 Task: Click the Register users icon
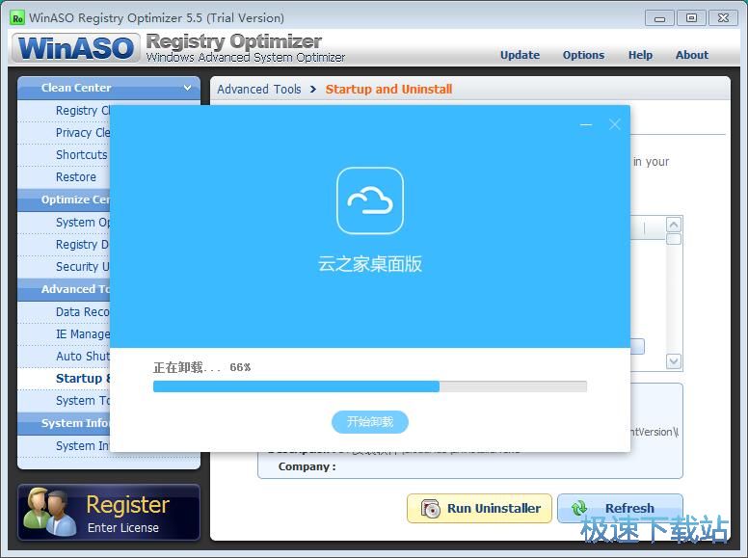tap(49, 512)
